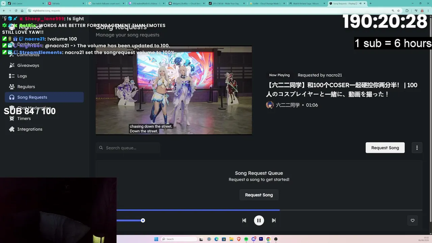Focus the Search queue input field
This screenshot has width=432, height=243.
tap(128, 148)
